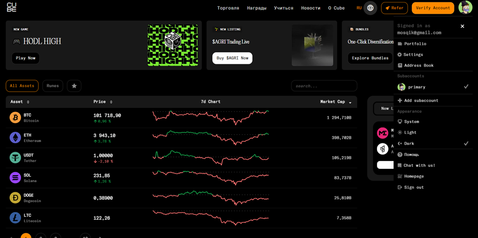
Task: Open the Награды menu
Action: 257,8
